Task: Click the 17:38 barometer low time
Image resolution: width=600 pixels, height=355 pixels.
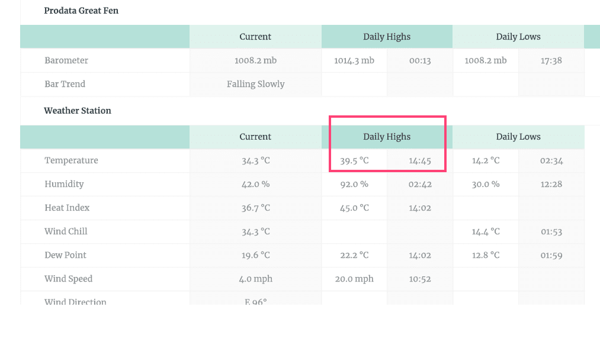Action: click(x=551, y=60)
